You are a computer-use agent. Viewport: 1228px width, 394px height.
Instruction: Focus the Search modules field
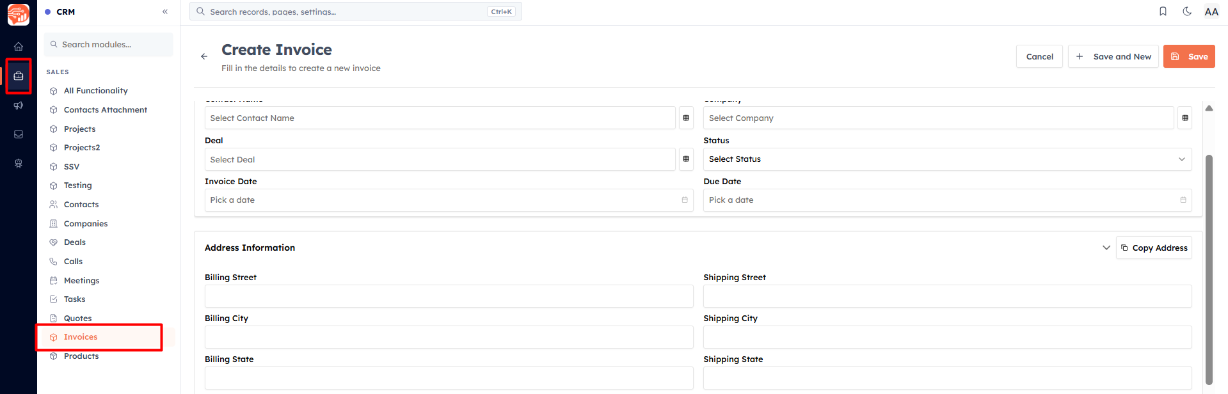click(x=109, y=45)
